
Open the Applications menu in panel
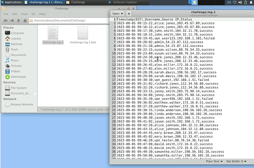pyautogui.click(x=11, y=2)
